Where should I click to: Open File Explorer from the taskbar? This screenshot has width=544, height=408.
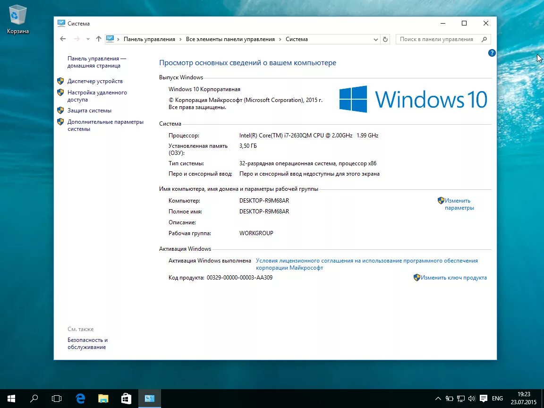[103, 398]
